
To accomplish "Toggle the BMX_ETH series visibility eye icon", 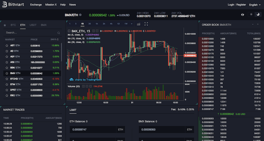I will point(94,31).
